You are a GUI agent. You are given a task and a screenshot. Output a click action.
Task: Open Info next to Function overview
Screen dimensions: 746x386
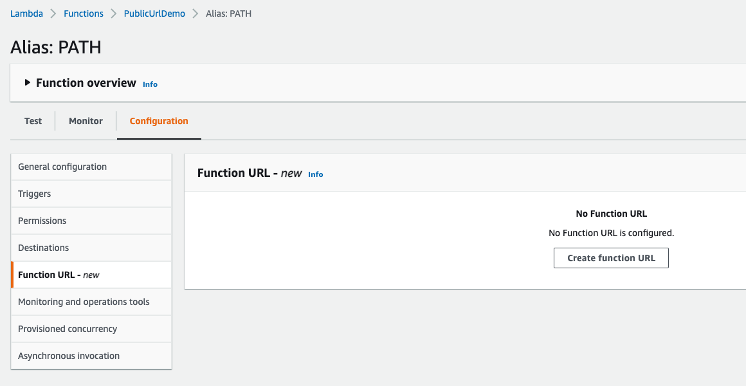click(150, 84)
